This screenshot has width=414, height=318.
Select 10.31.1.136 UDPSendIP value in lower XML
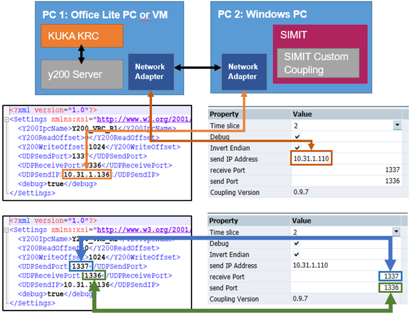click(x=86, y=285)
